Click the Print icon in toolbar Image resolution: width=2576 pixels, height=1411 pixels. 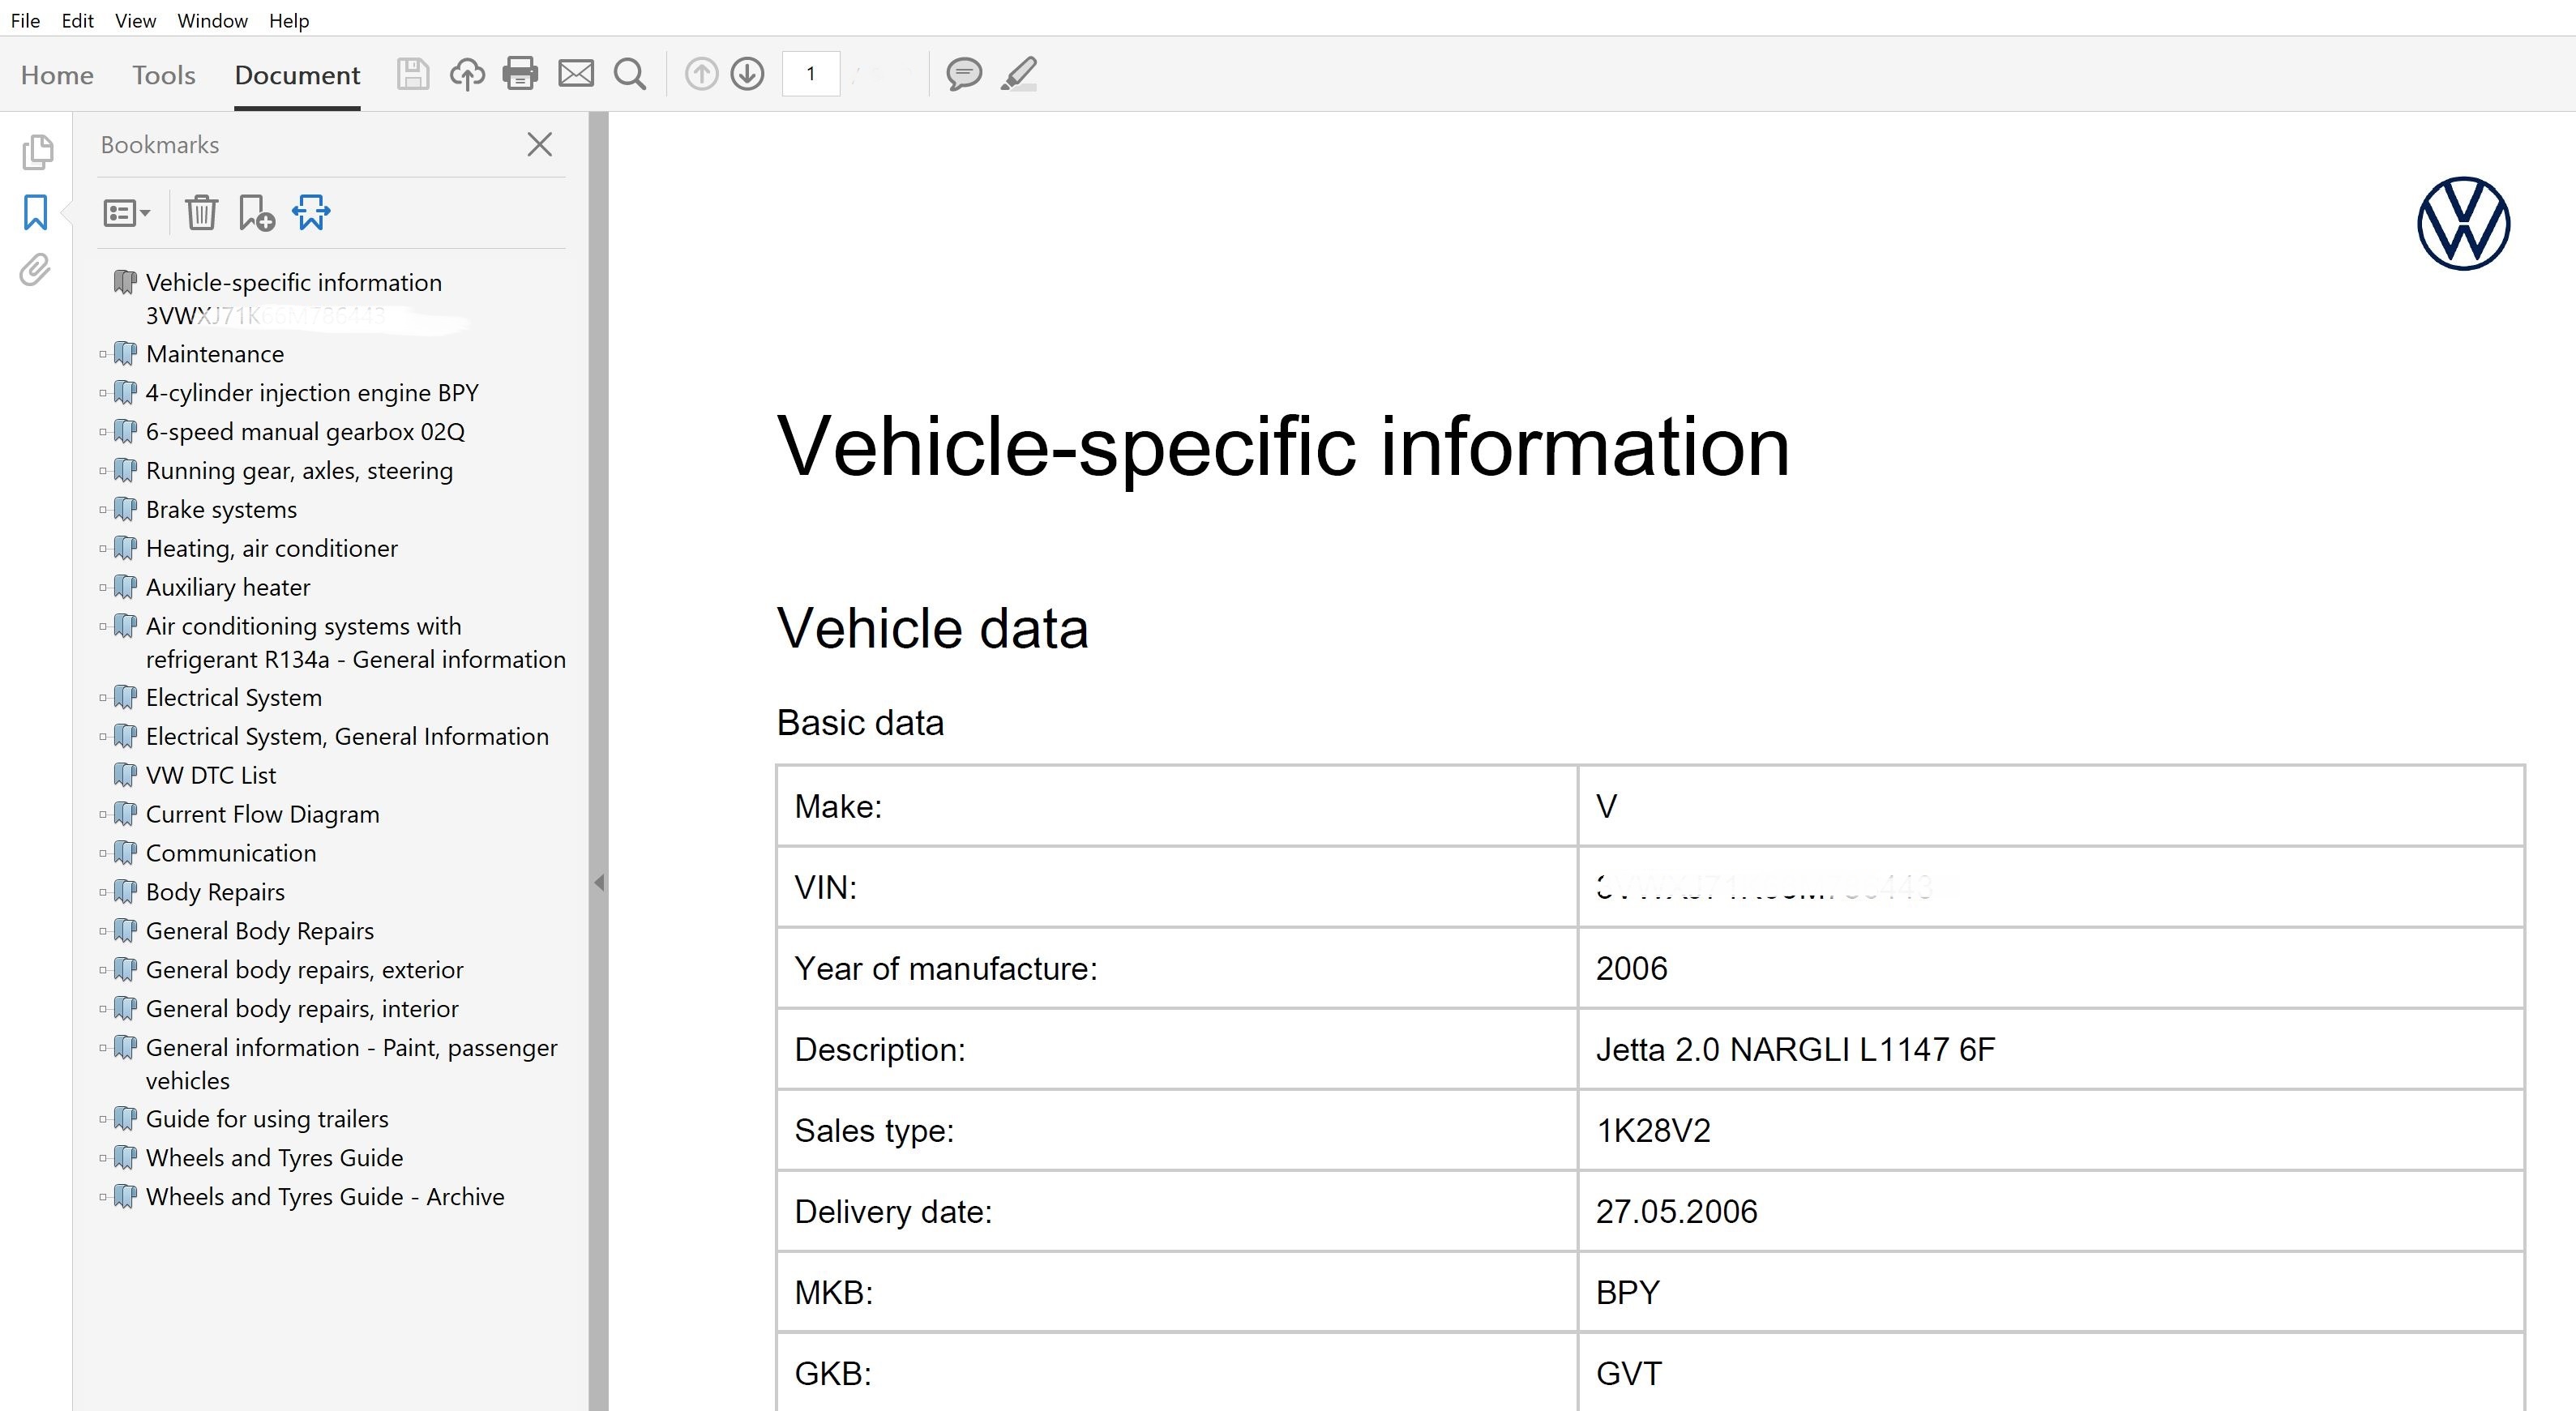[520, 74]
